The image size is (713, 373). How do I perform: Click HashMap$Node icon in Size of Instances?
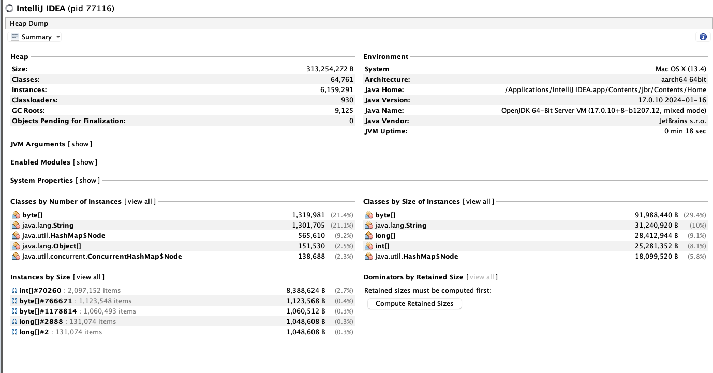(368, 256)
